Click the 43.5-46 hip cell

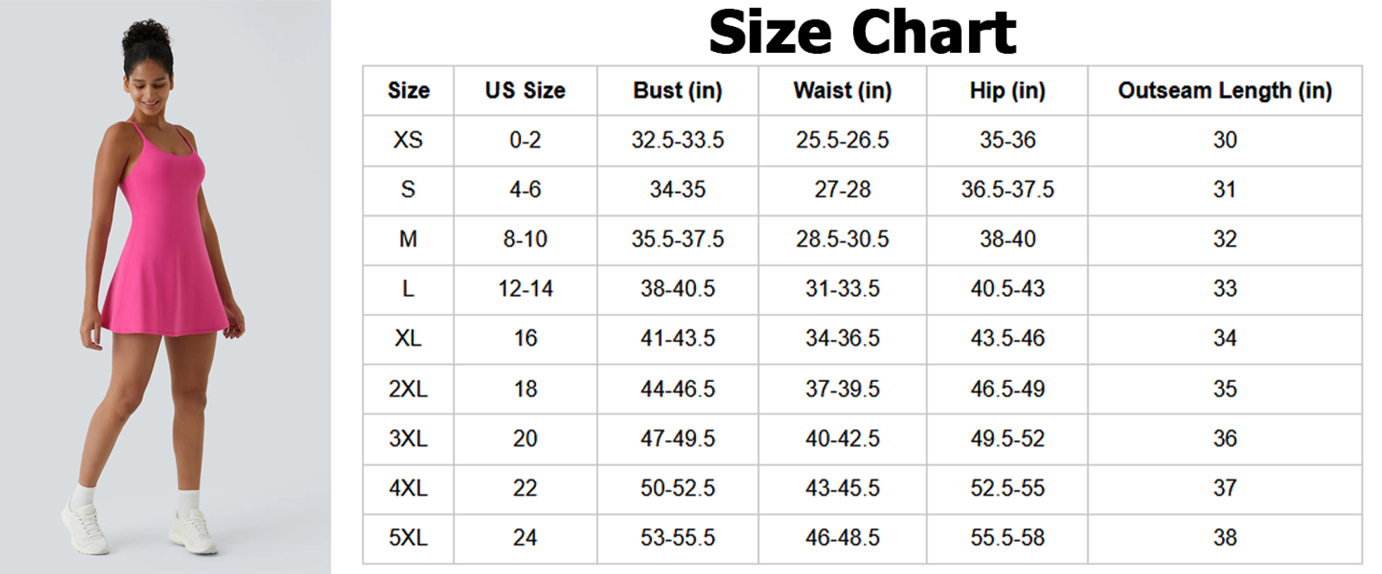tap(1008, 339)
